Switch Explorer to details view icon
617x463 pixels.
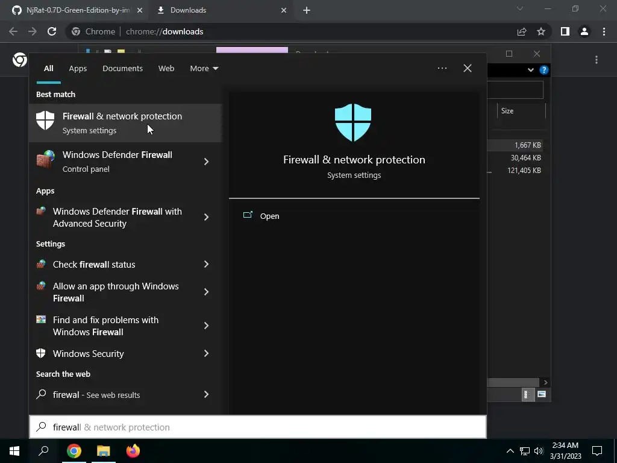tap(528, 394)
